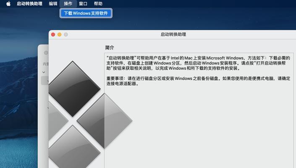Choose 下载 Windows 支持软件 menu item
This screenshot has height=168, width=296.
click(86, 13)
